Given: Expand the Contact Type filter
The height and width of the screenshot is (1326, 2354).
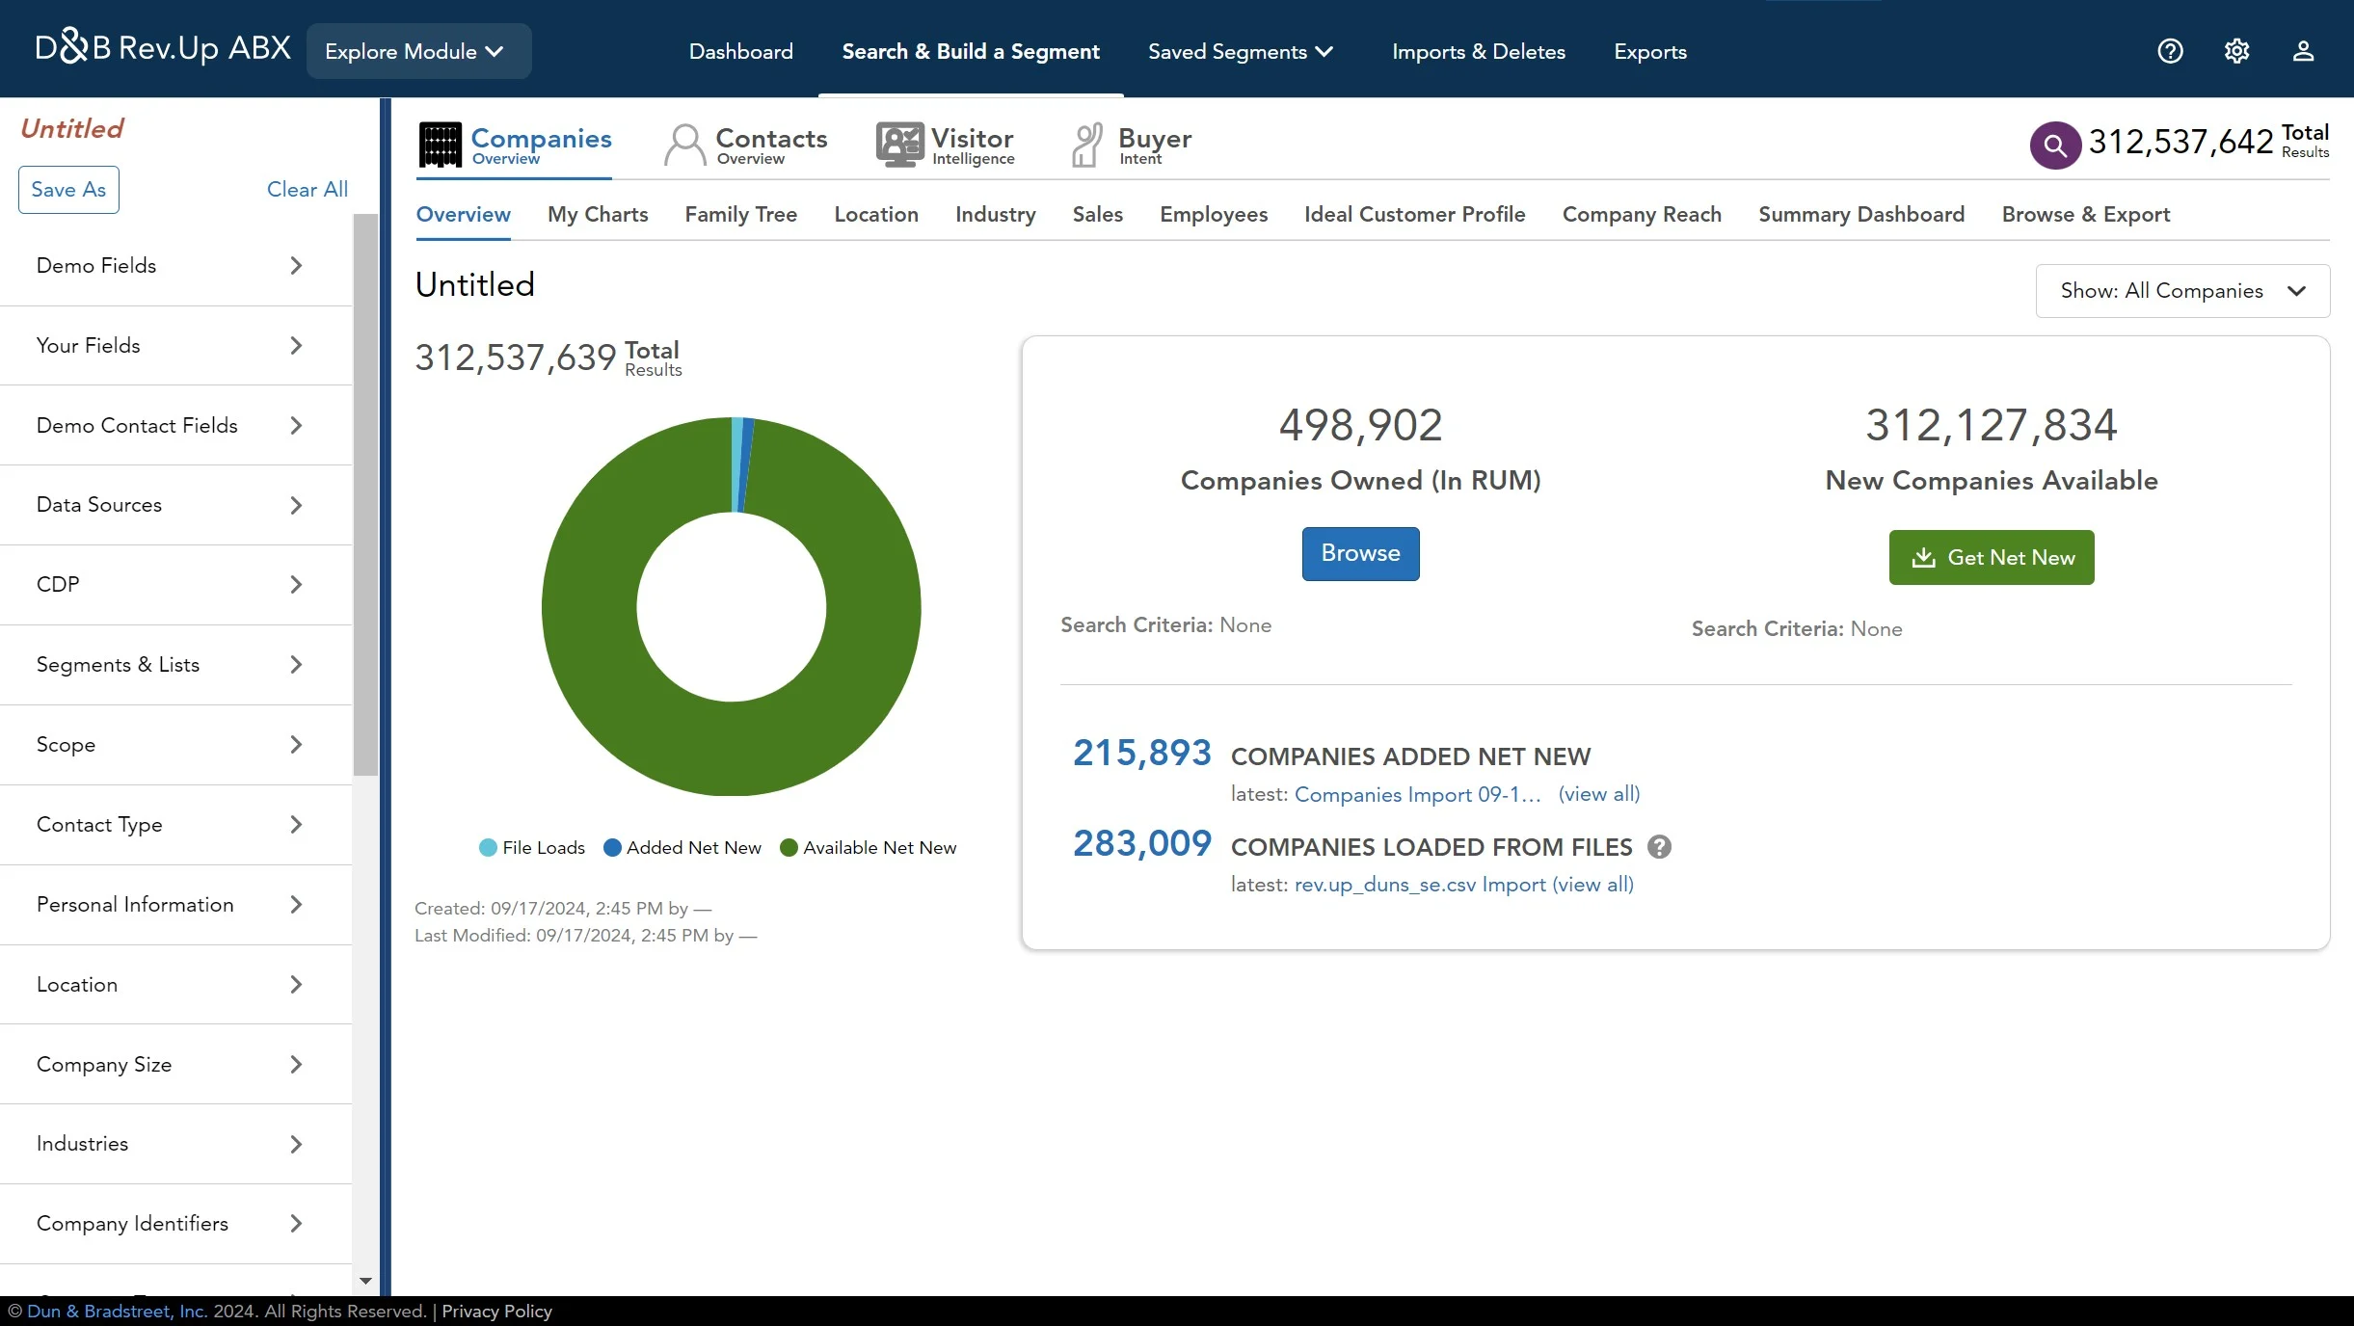Looking at the screenshot, I should [175, 825].
